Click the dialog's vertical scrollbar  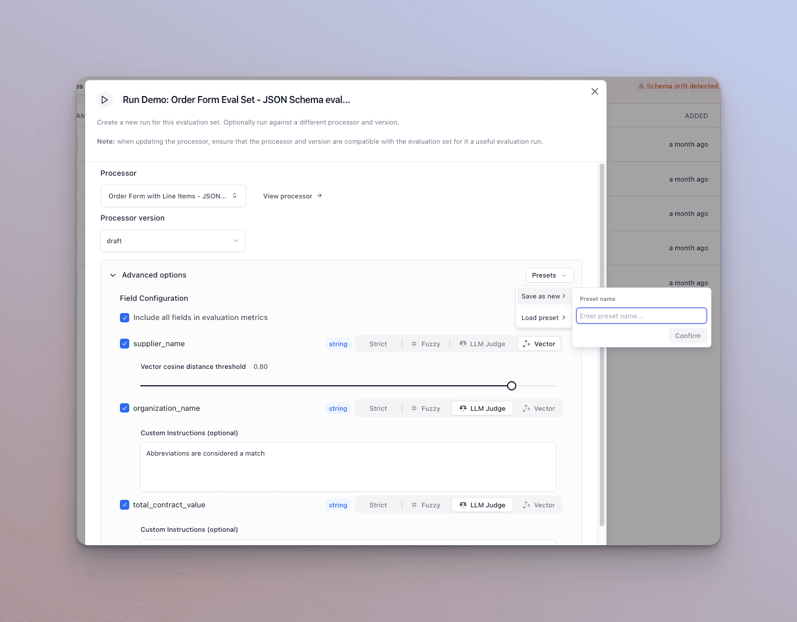click(602, 345)
